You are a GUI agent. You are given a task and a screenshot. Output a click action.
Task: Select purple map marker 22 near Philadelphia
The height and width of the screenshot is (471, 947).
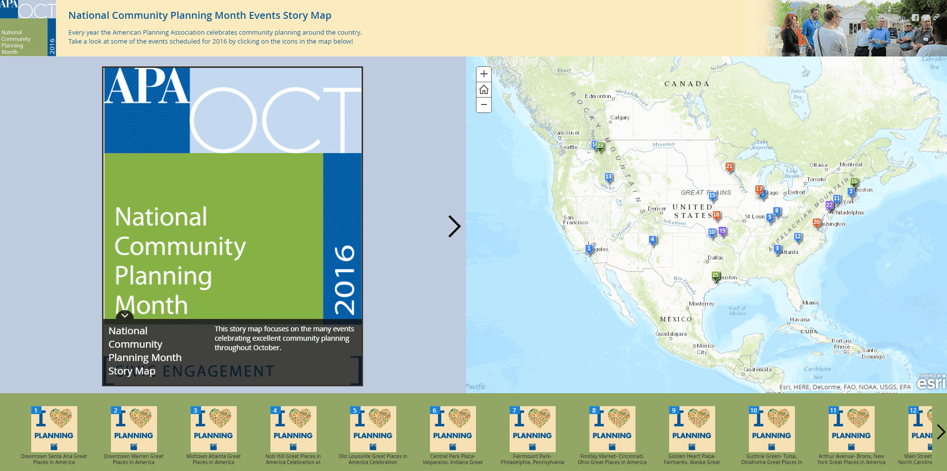tap(829, 206)
